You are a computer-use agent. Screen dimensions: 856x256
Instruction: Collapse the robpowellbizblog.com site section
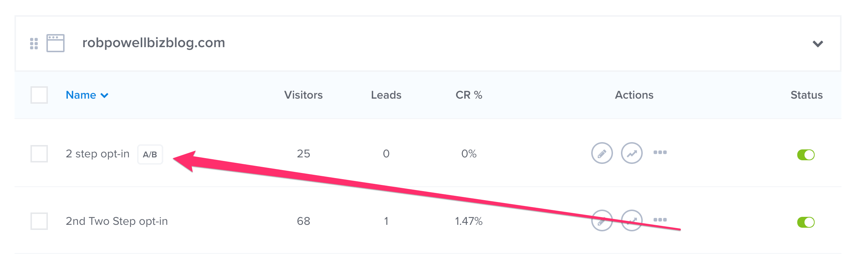(x=818, y=44)
